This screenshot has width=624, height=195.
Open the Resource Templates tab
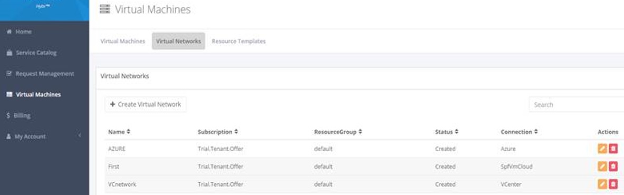pyautogui.click(x=238, y=41)
